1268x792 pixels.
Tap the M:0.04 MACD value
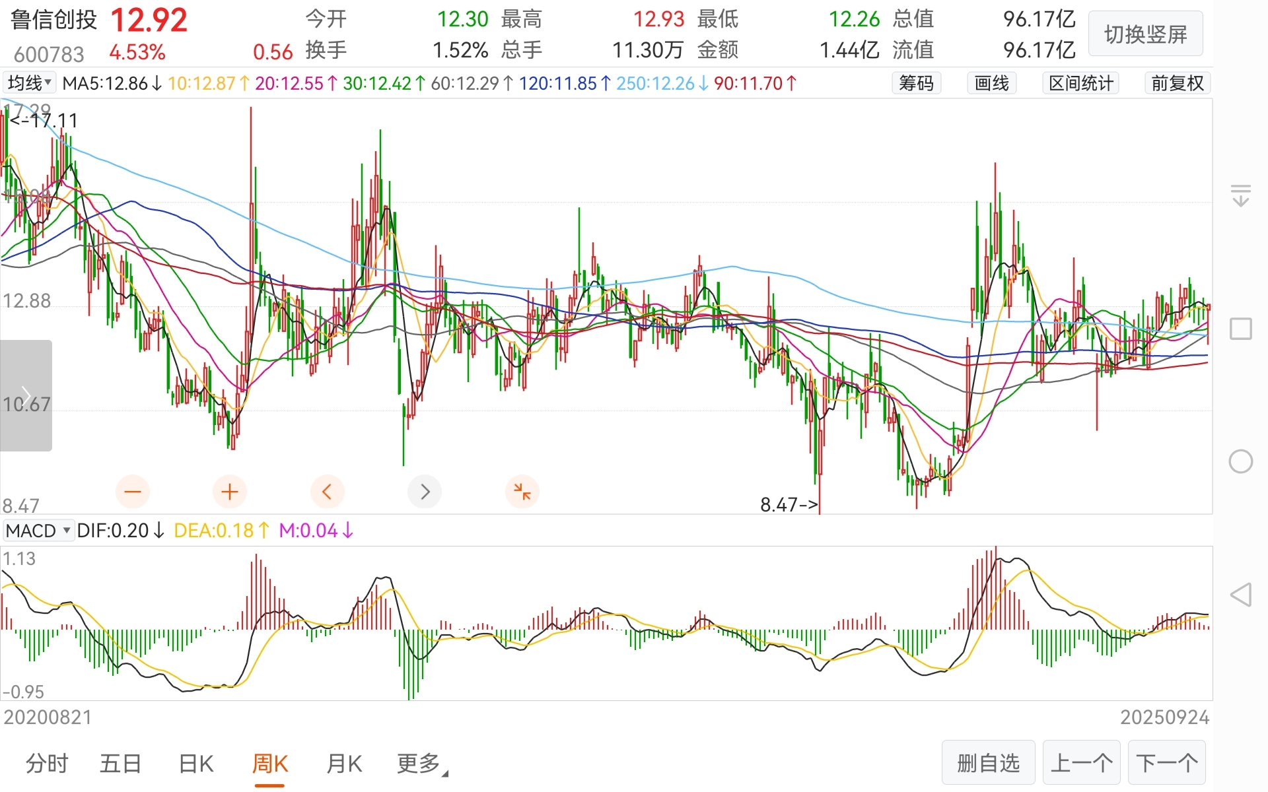point(316,531)
